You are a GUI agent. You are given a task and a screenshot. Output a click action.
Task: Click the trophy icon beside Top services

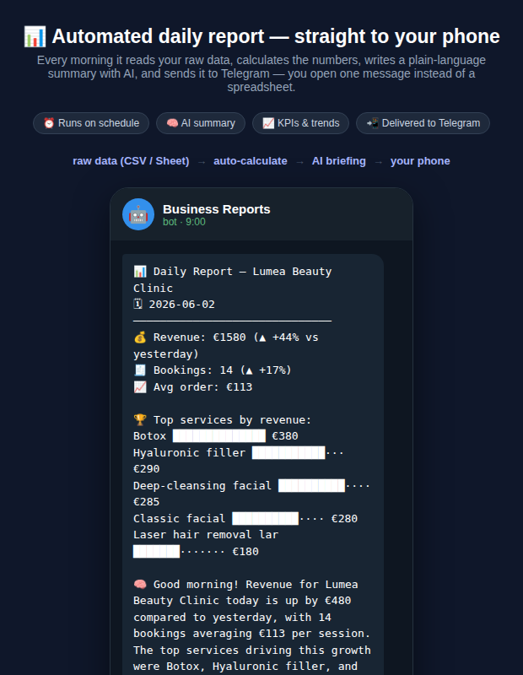coord(140,419)
